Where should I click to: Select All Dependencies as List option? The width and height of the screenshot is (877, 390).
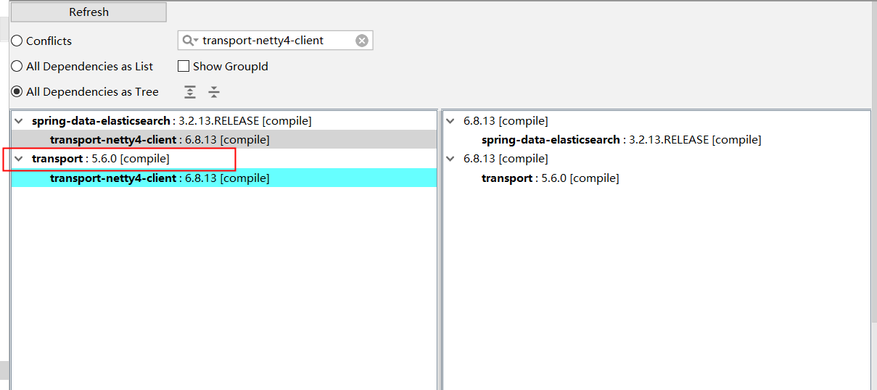(17, 66)
